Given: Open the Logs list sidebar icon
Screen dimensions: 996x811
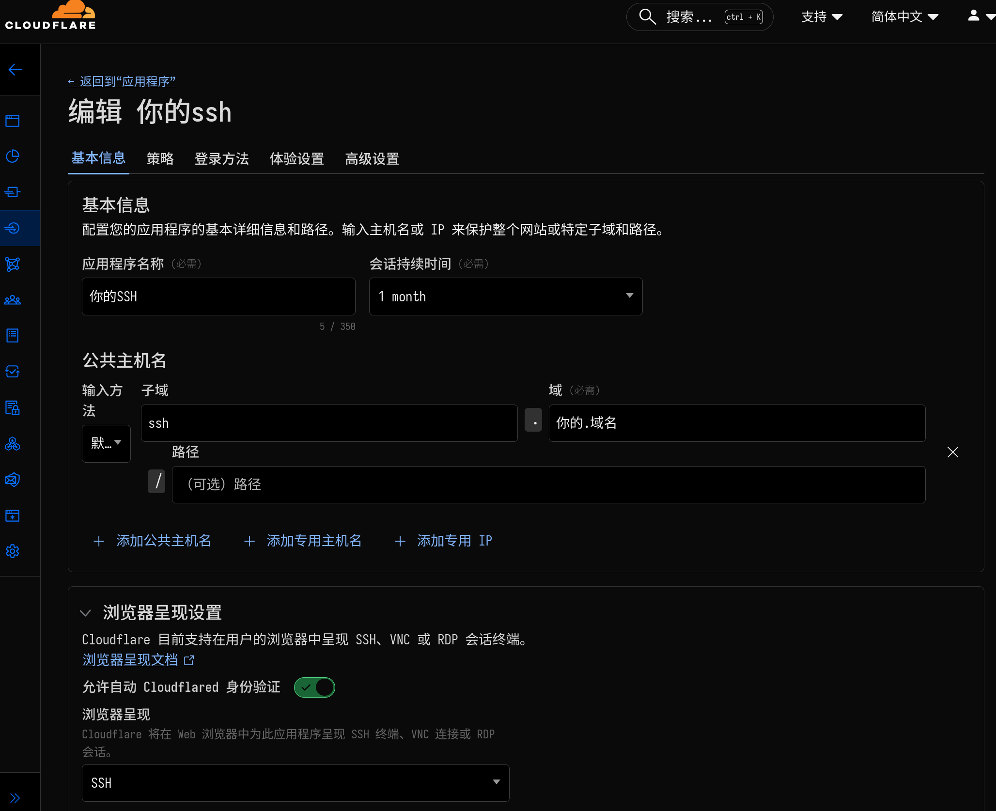Looking at the screenshot, I should coord(13,335).
